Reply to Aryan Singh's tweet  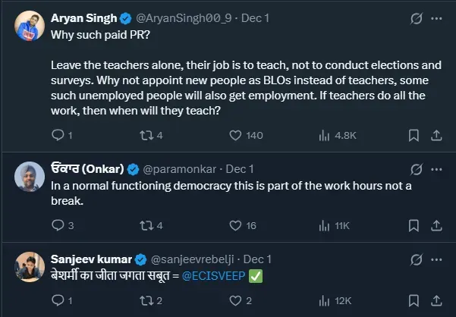pyautogui.click(x=58, y=136)
